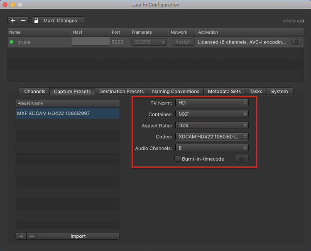Open the Audio Channels dropdown showing 8
The width and height of the screenshot is (311, 251).
pos(212,148)
